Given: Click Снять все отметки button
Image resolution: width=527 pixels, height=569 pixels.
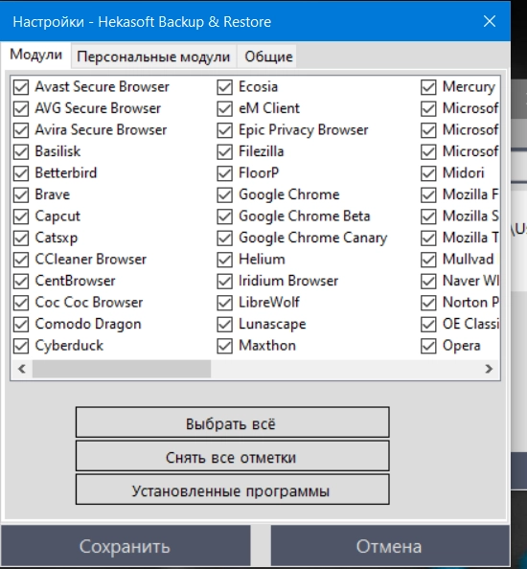Looking at the screenshot, I should click(232, 456).
